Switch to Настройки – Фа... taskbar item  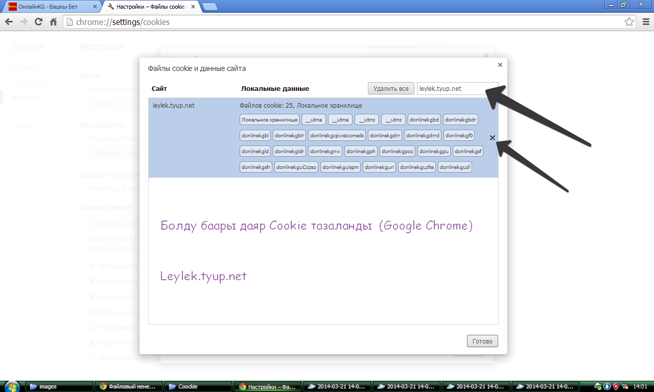click(x=268, y=386)
